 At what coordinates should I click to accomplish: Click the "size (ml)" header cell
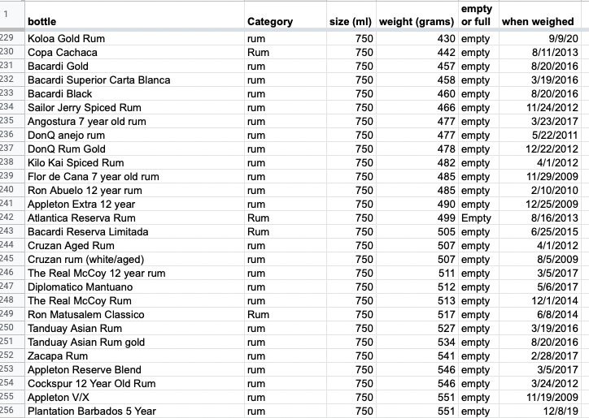coord(351,22)
